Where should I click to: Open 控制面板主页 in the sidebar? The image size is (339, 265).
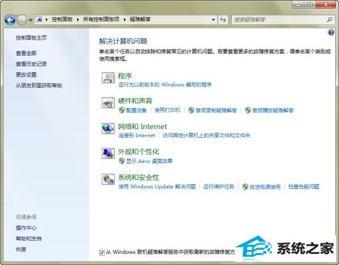click(x=31, y=38)
